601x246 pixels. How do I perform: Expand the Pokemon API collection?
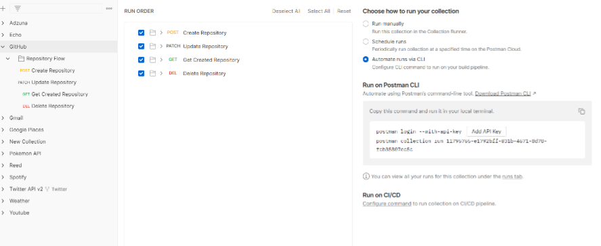pos(3,154)
